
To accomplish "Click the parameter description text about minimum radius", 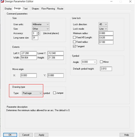I will coord(38,110).
